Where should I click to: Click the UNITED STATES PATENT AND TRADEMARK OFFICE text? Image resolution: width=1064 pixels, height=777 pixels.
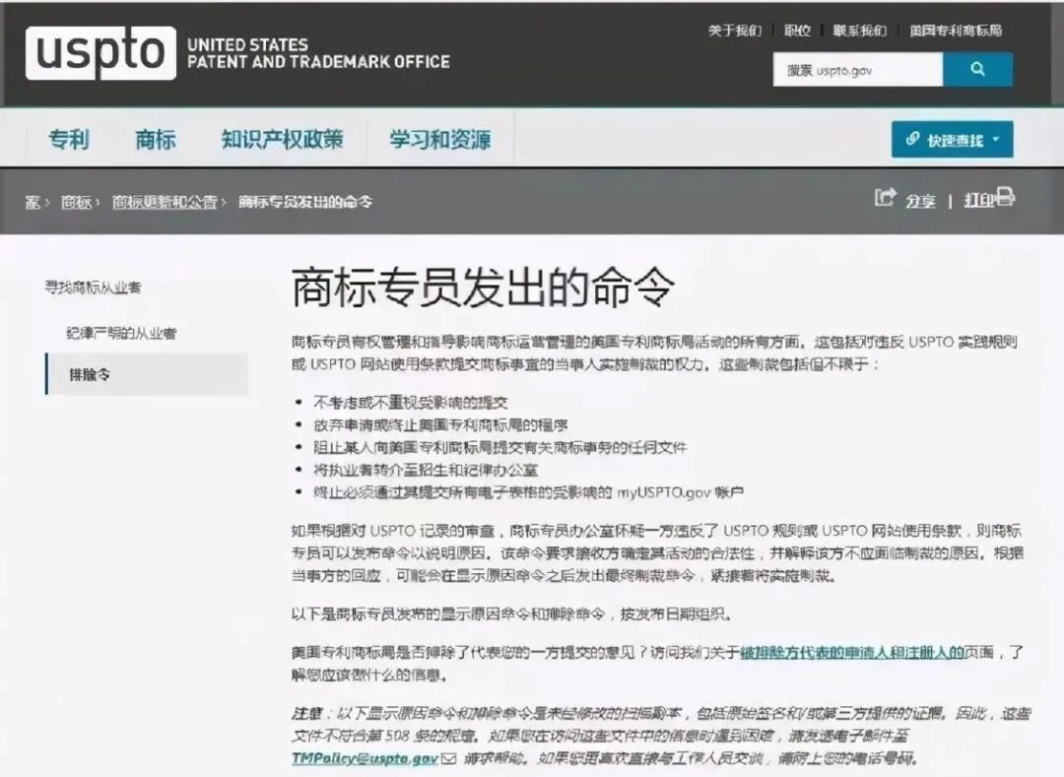[x=318, y=53]
